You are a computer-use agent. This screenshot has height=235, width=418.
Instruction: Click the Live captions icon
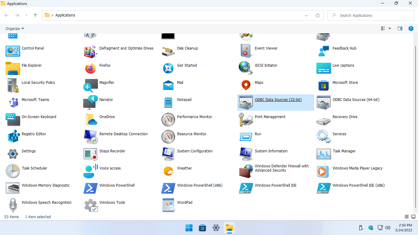pyautogui.click(x=324, y=68)
